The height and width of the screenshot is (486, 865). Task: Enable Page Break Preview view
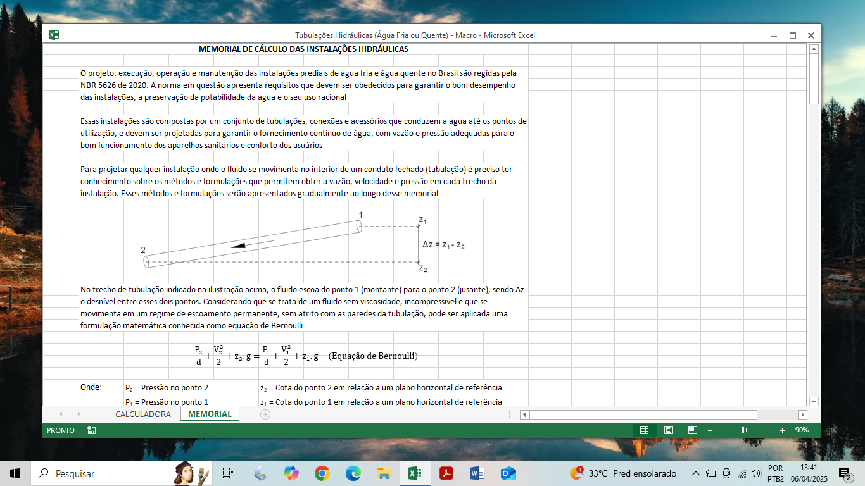click(693, 430)
